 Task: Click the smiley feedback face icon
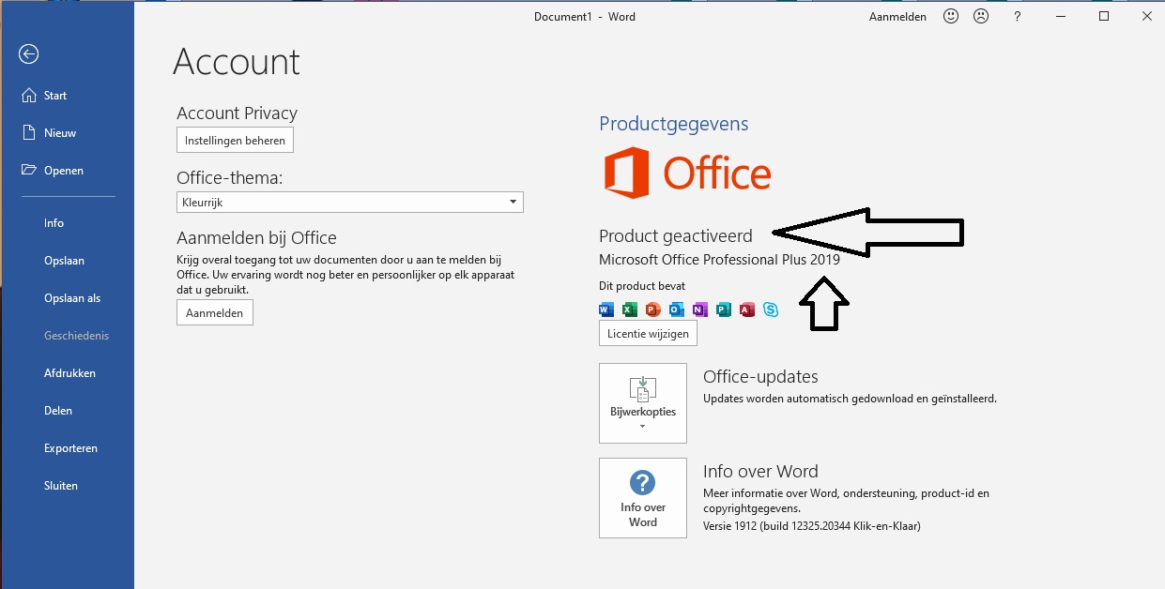pos(951,17)
